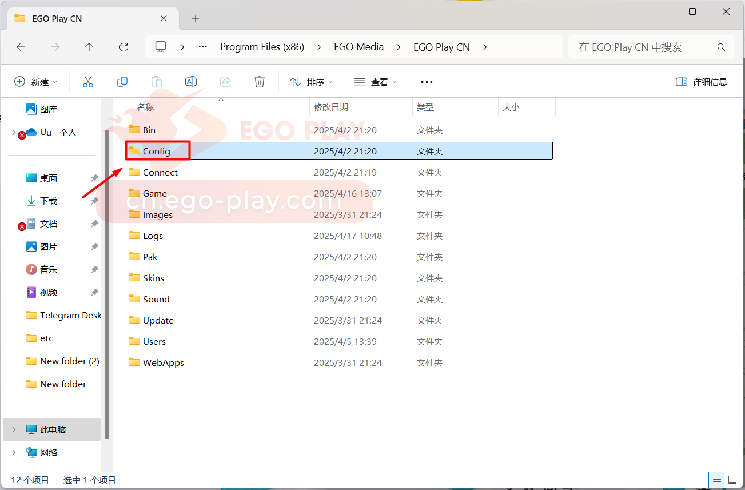745x490 pixels.
Task: Open New folder (2) in sidebar
Action: [x=63, y=361]
